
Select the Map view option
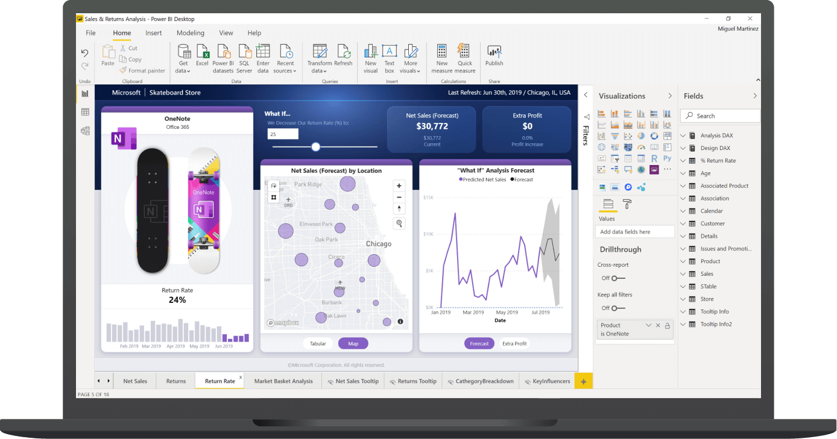pos(353,344)
